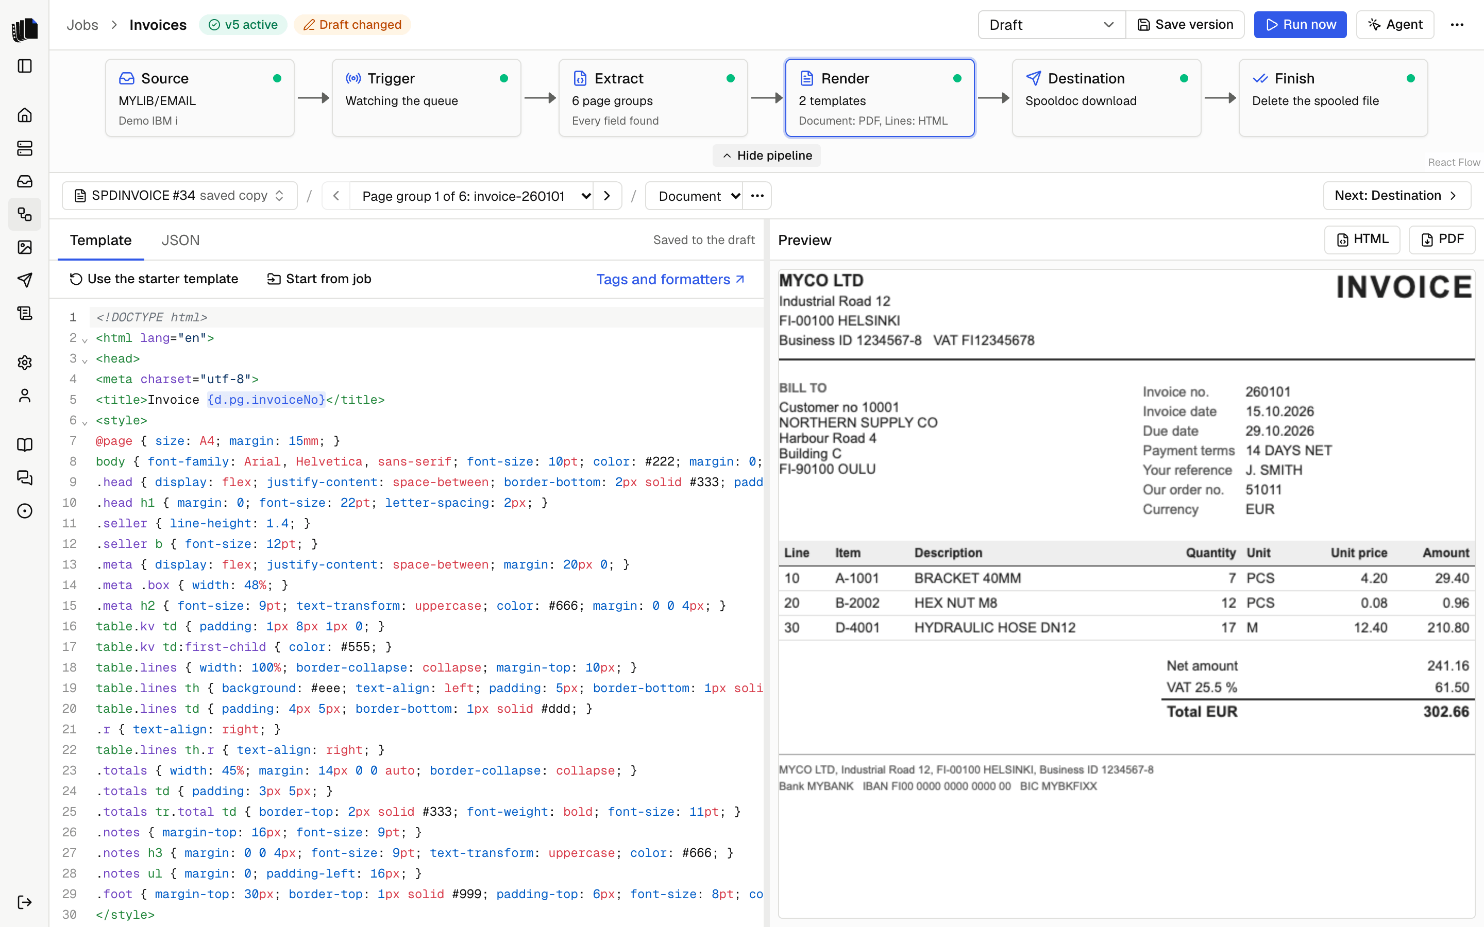The image size is (1484, 927).
Task: Select the Template tab
Action: 100,239
